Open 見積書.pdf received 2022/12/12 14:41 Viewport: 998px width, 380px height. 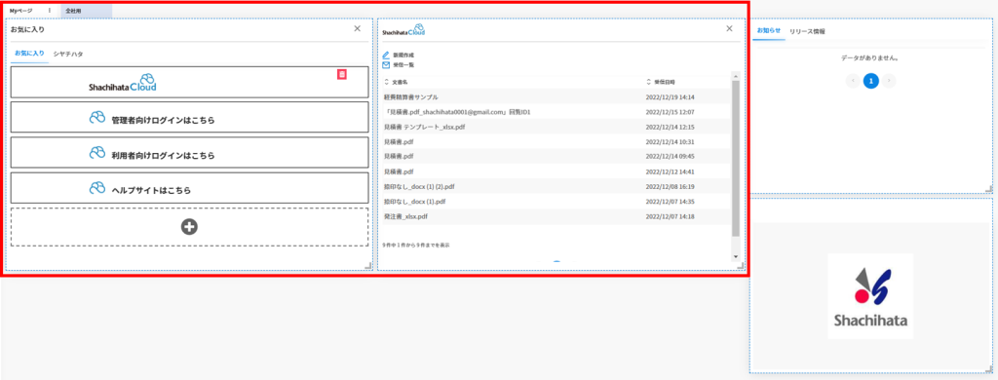[399, 171]
